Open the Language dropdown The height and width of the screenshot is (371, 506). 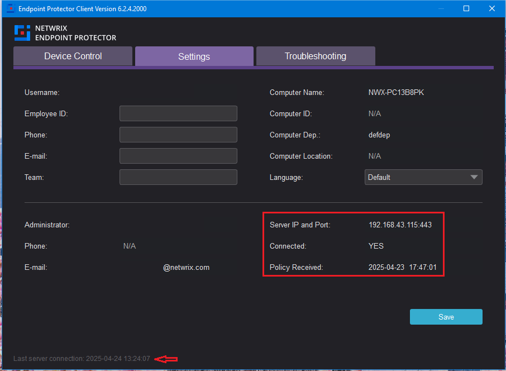click(423, 177)
